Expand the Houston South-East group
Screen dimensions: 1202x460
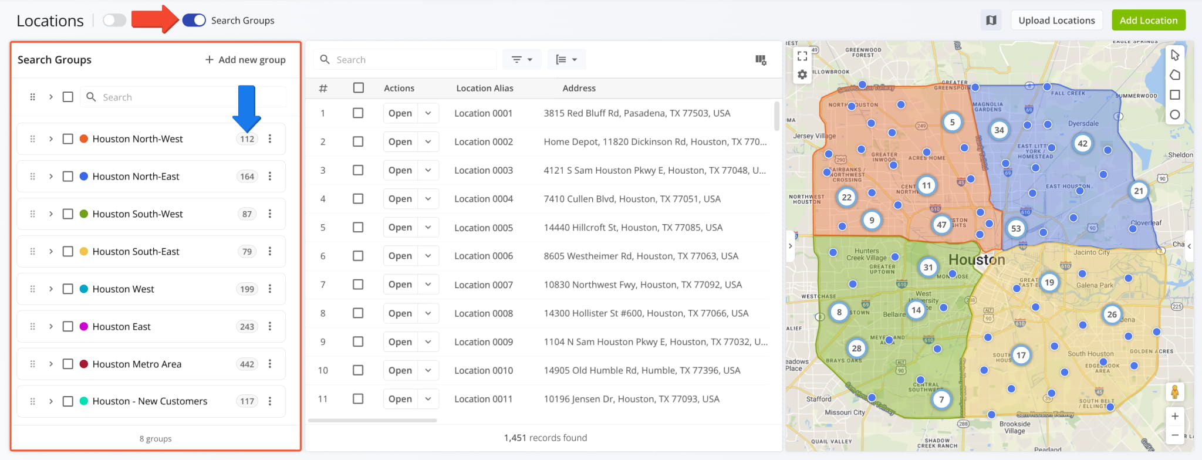tap(51, 252)
